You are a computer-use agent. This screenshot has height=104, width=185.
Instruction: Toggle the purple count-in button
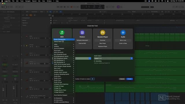(118, 7)
